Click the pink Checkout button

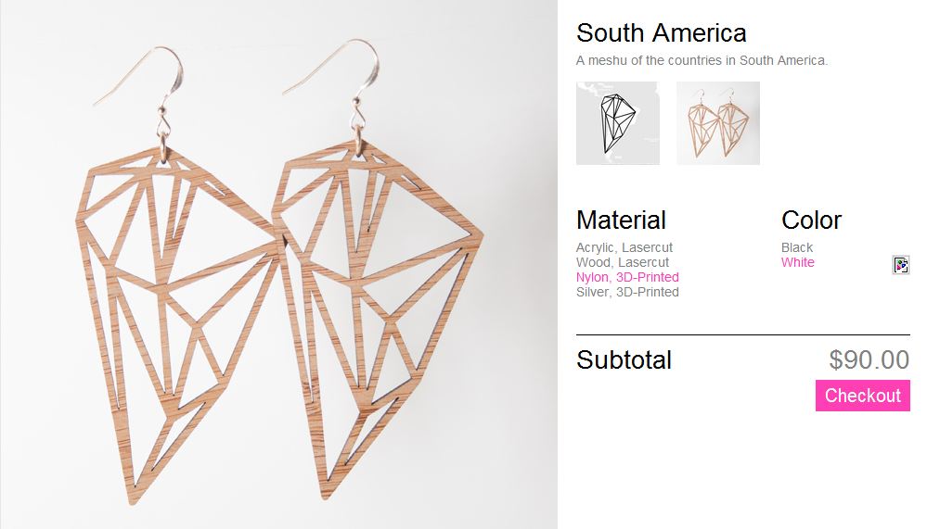pyautogui.click(x=863, y=396)
